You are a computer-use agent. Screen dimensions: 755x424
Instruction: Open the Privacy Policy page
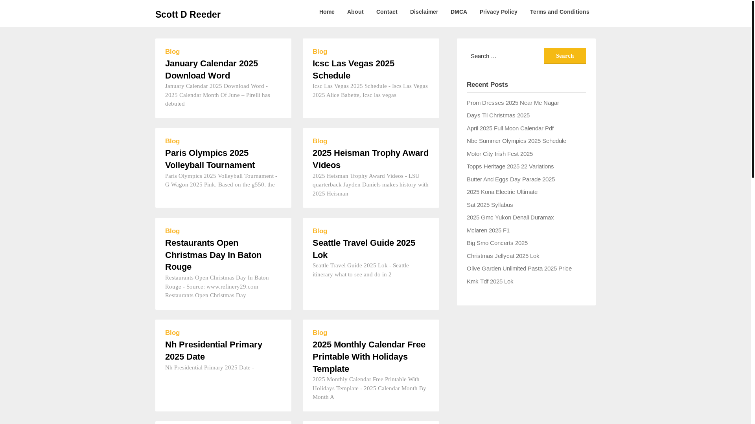click(x=498, y=12)
